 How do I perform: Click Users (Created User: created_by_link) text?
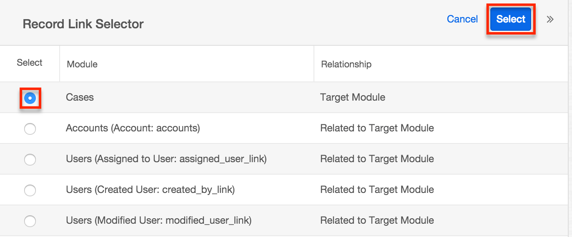click(150, 190)
